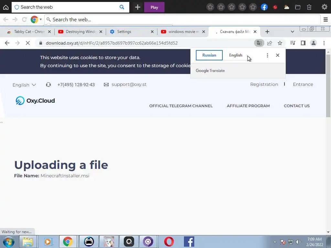The height and width of the screenshot is (248, 331).
Task: Click the Chrome taskbar icon
Action: pyautogui.click(x=68, y=242)
